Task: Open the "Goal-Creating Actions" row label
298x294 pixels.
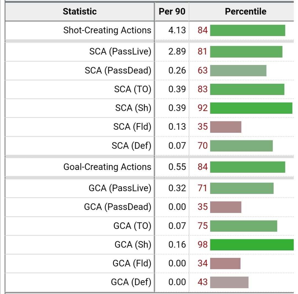Action: [x=107, y=167]
